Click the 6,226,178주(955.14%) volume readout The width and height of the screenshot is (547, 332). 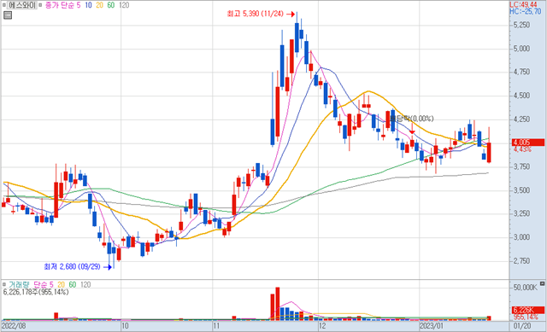[x=36, y=292]
